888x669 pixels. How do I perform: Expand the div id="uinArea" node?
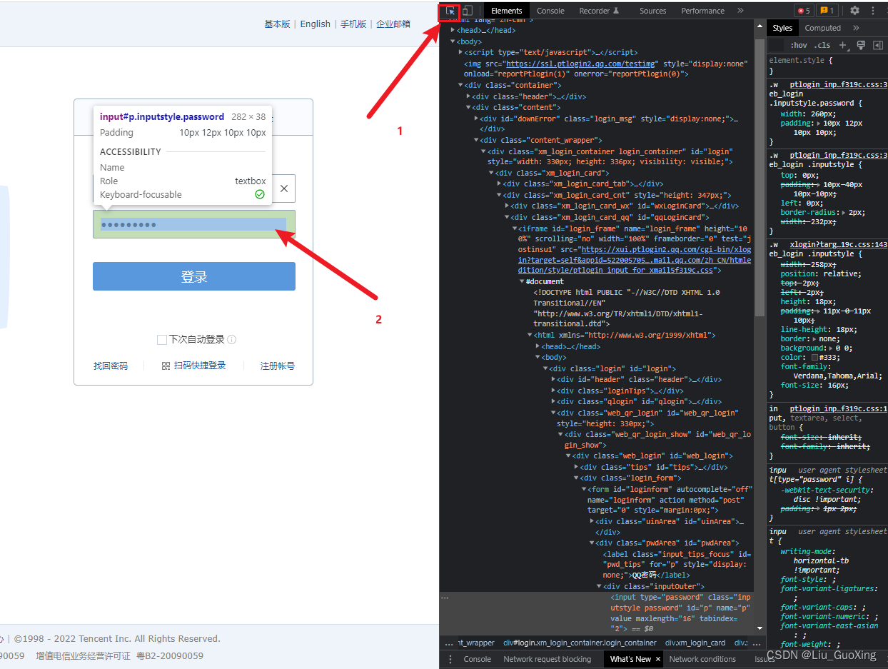pyautogui.click(x=592, y=521)
